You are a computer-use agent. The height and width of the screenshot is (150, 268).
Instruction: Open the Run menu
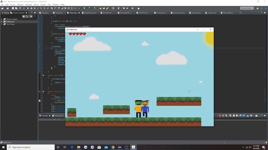click(49, 5)
